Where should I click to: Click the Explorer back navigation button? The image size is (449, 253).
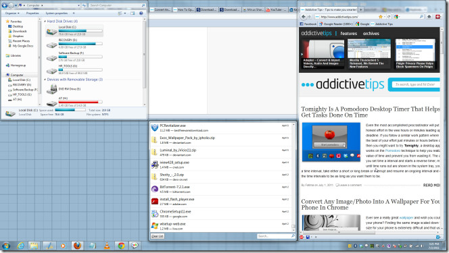[4, 5]
